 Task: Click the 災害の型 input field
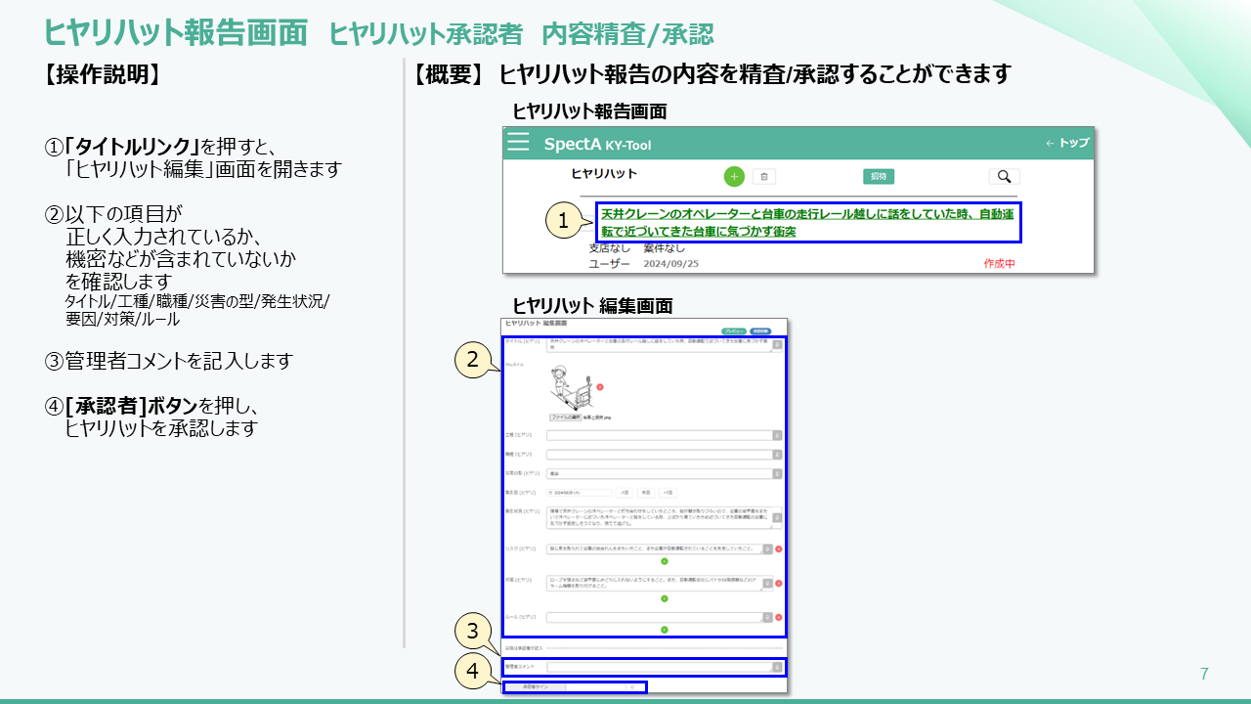click(x=658, y=473)
